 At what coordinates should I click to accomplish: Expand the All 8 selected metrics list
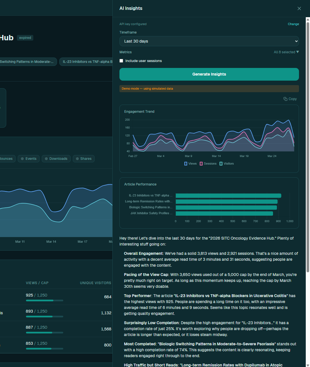tap(286, 52)
